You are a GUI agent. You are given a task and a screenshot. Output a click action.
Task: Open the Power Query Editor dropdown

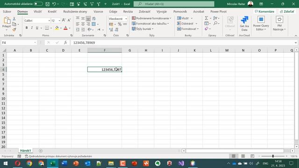coord(261,24)
